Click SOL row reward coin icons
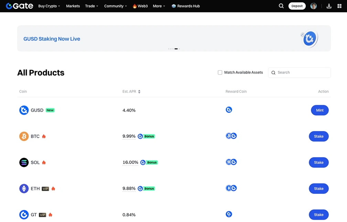The width and height of the screenshot is (347, 222). (231, 162)
